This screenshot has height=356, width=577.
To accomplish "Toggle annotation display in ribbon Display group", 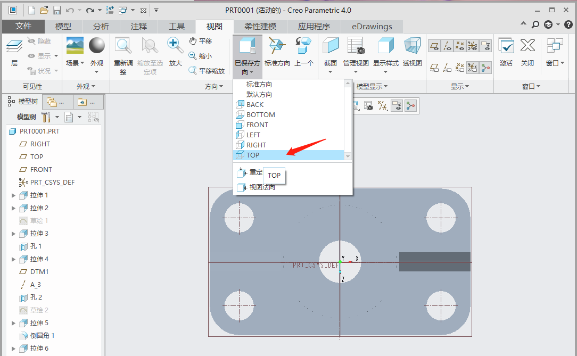I will click(x=485, y=46).
